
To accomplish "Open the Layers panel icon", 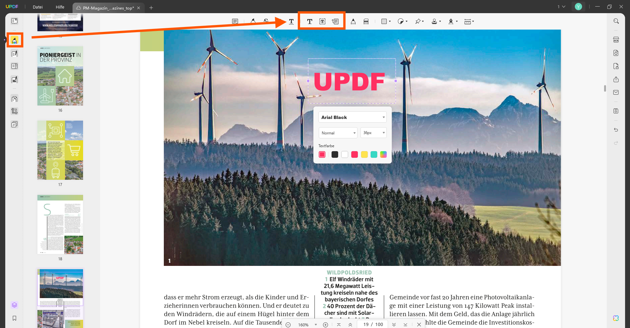I will point(14,305).
